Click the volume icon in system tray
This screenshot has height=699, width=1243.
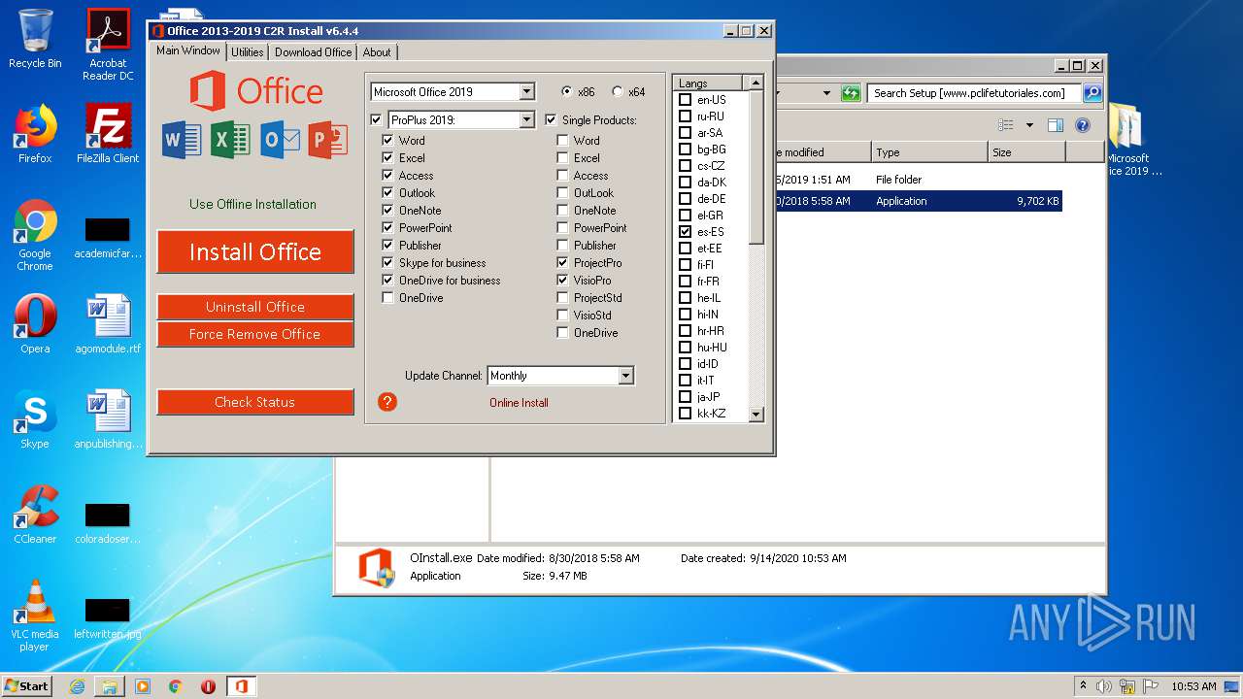(1104, 686)
